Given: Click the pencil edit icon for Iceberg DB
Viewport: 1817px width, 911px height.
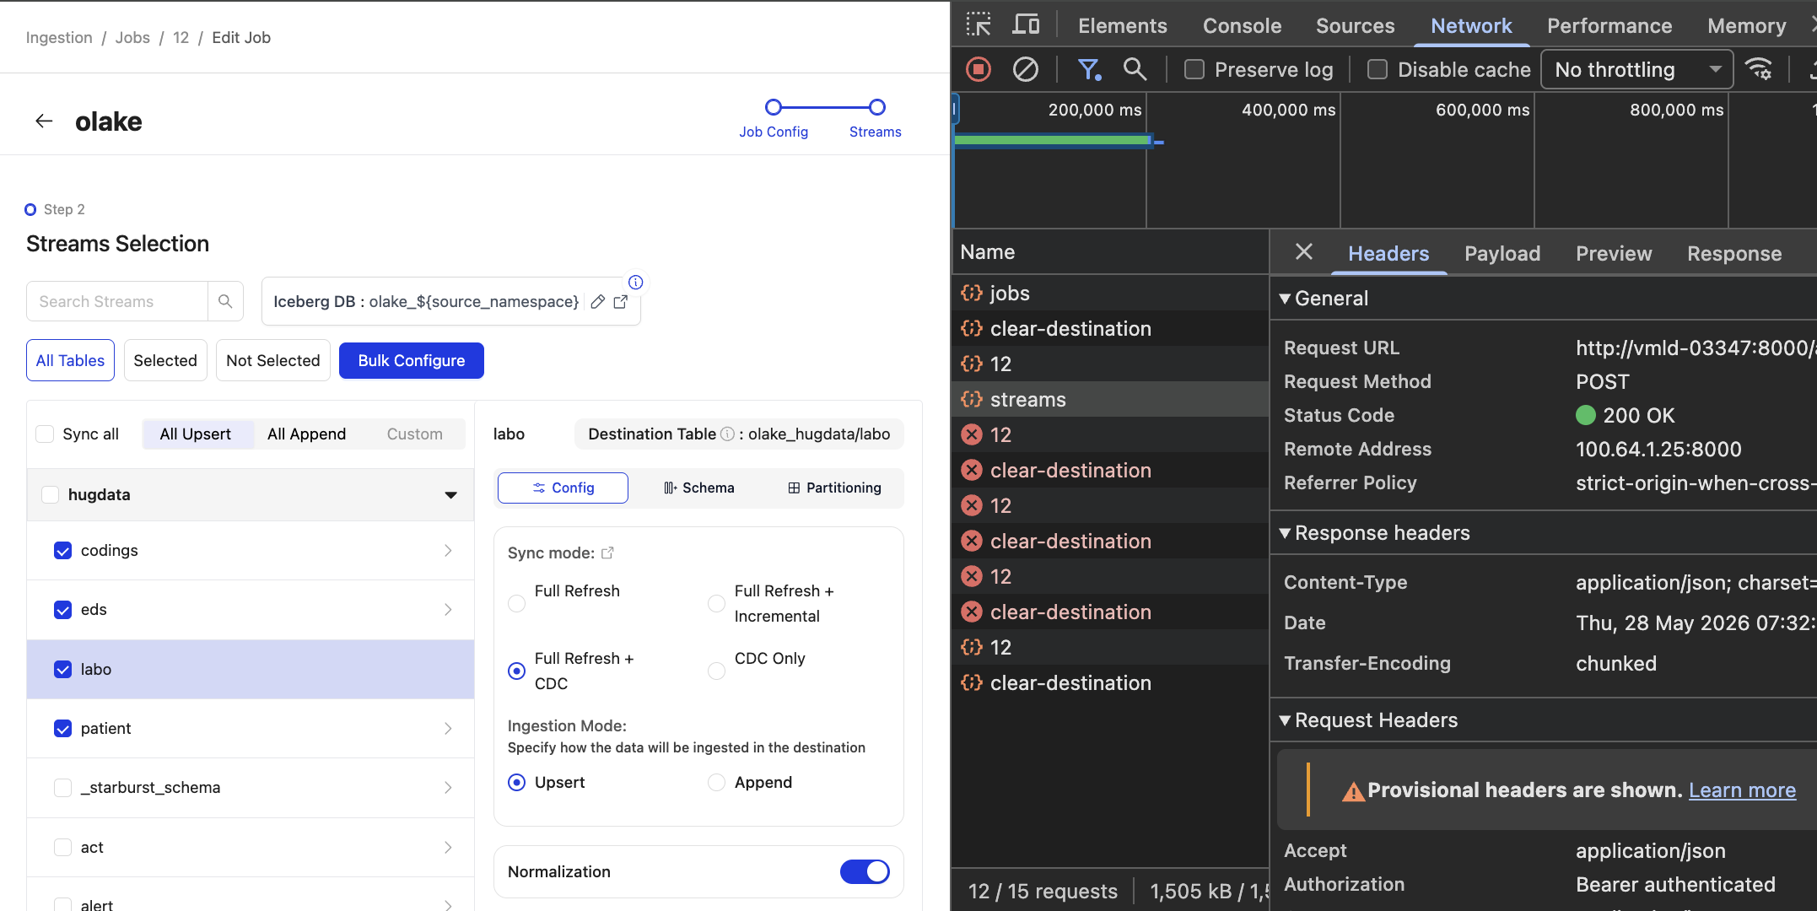Looking at the screenshot, I should [597, 302].
